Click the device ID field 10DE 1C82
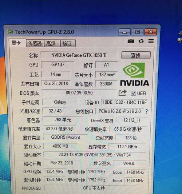 (124, 102)
